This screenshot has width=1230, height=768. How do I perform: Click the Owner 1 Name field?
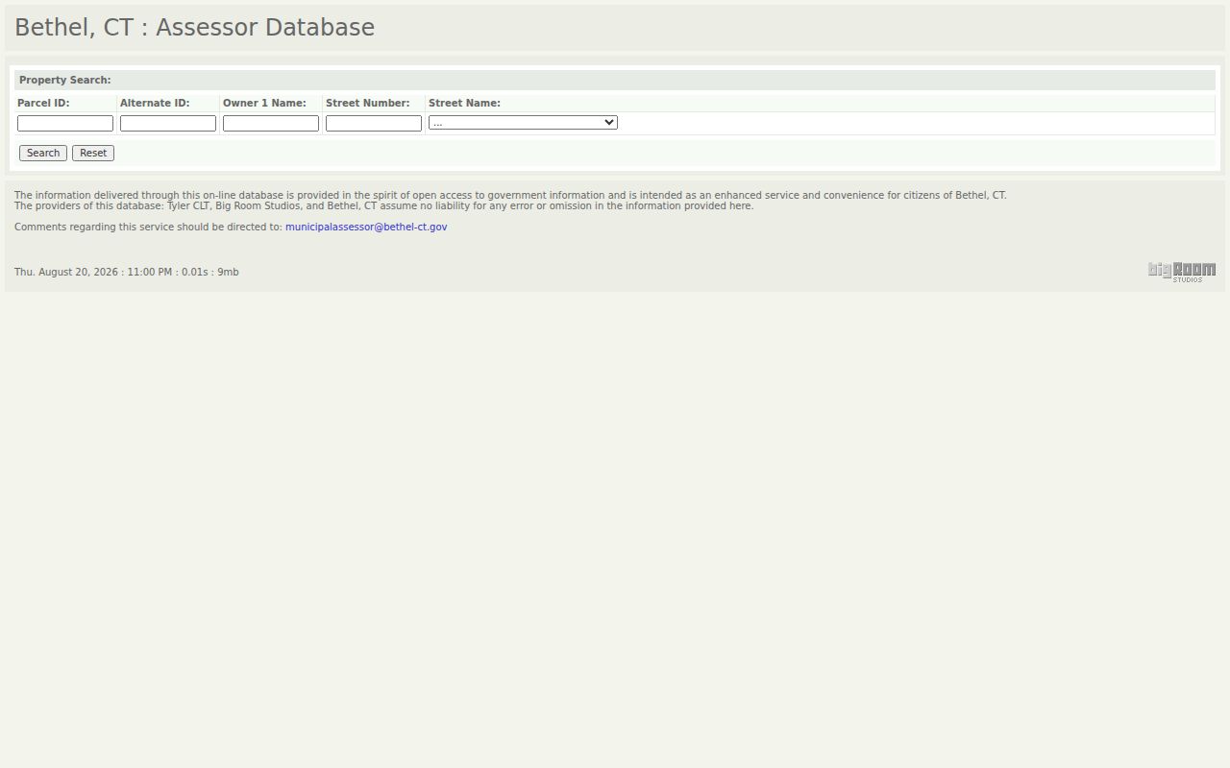tap(271, 123)
